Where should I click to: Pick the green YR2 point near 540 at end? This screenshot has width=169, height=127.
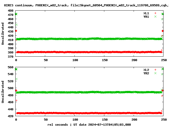pyautogui.click(x=162, y=74)
